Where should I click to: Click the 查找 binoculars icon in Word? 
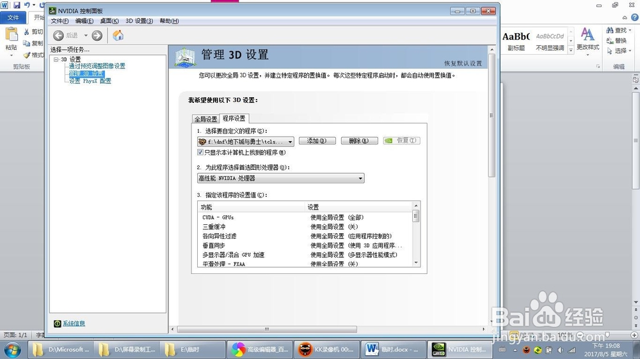610,31
